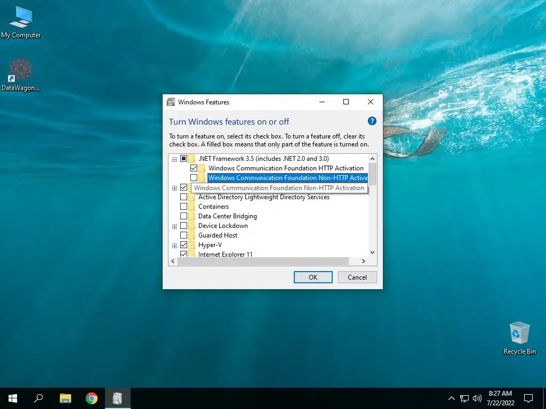
Task: Select Windows Communication Foundation Non-HTTP Activation row
Action: pos(287,178)
